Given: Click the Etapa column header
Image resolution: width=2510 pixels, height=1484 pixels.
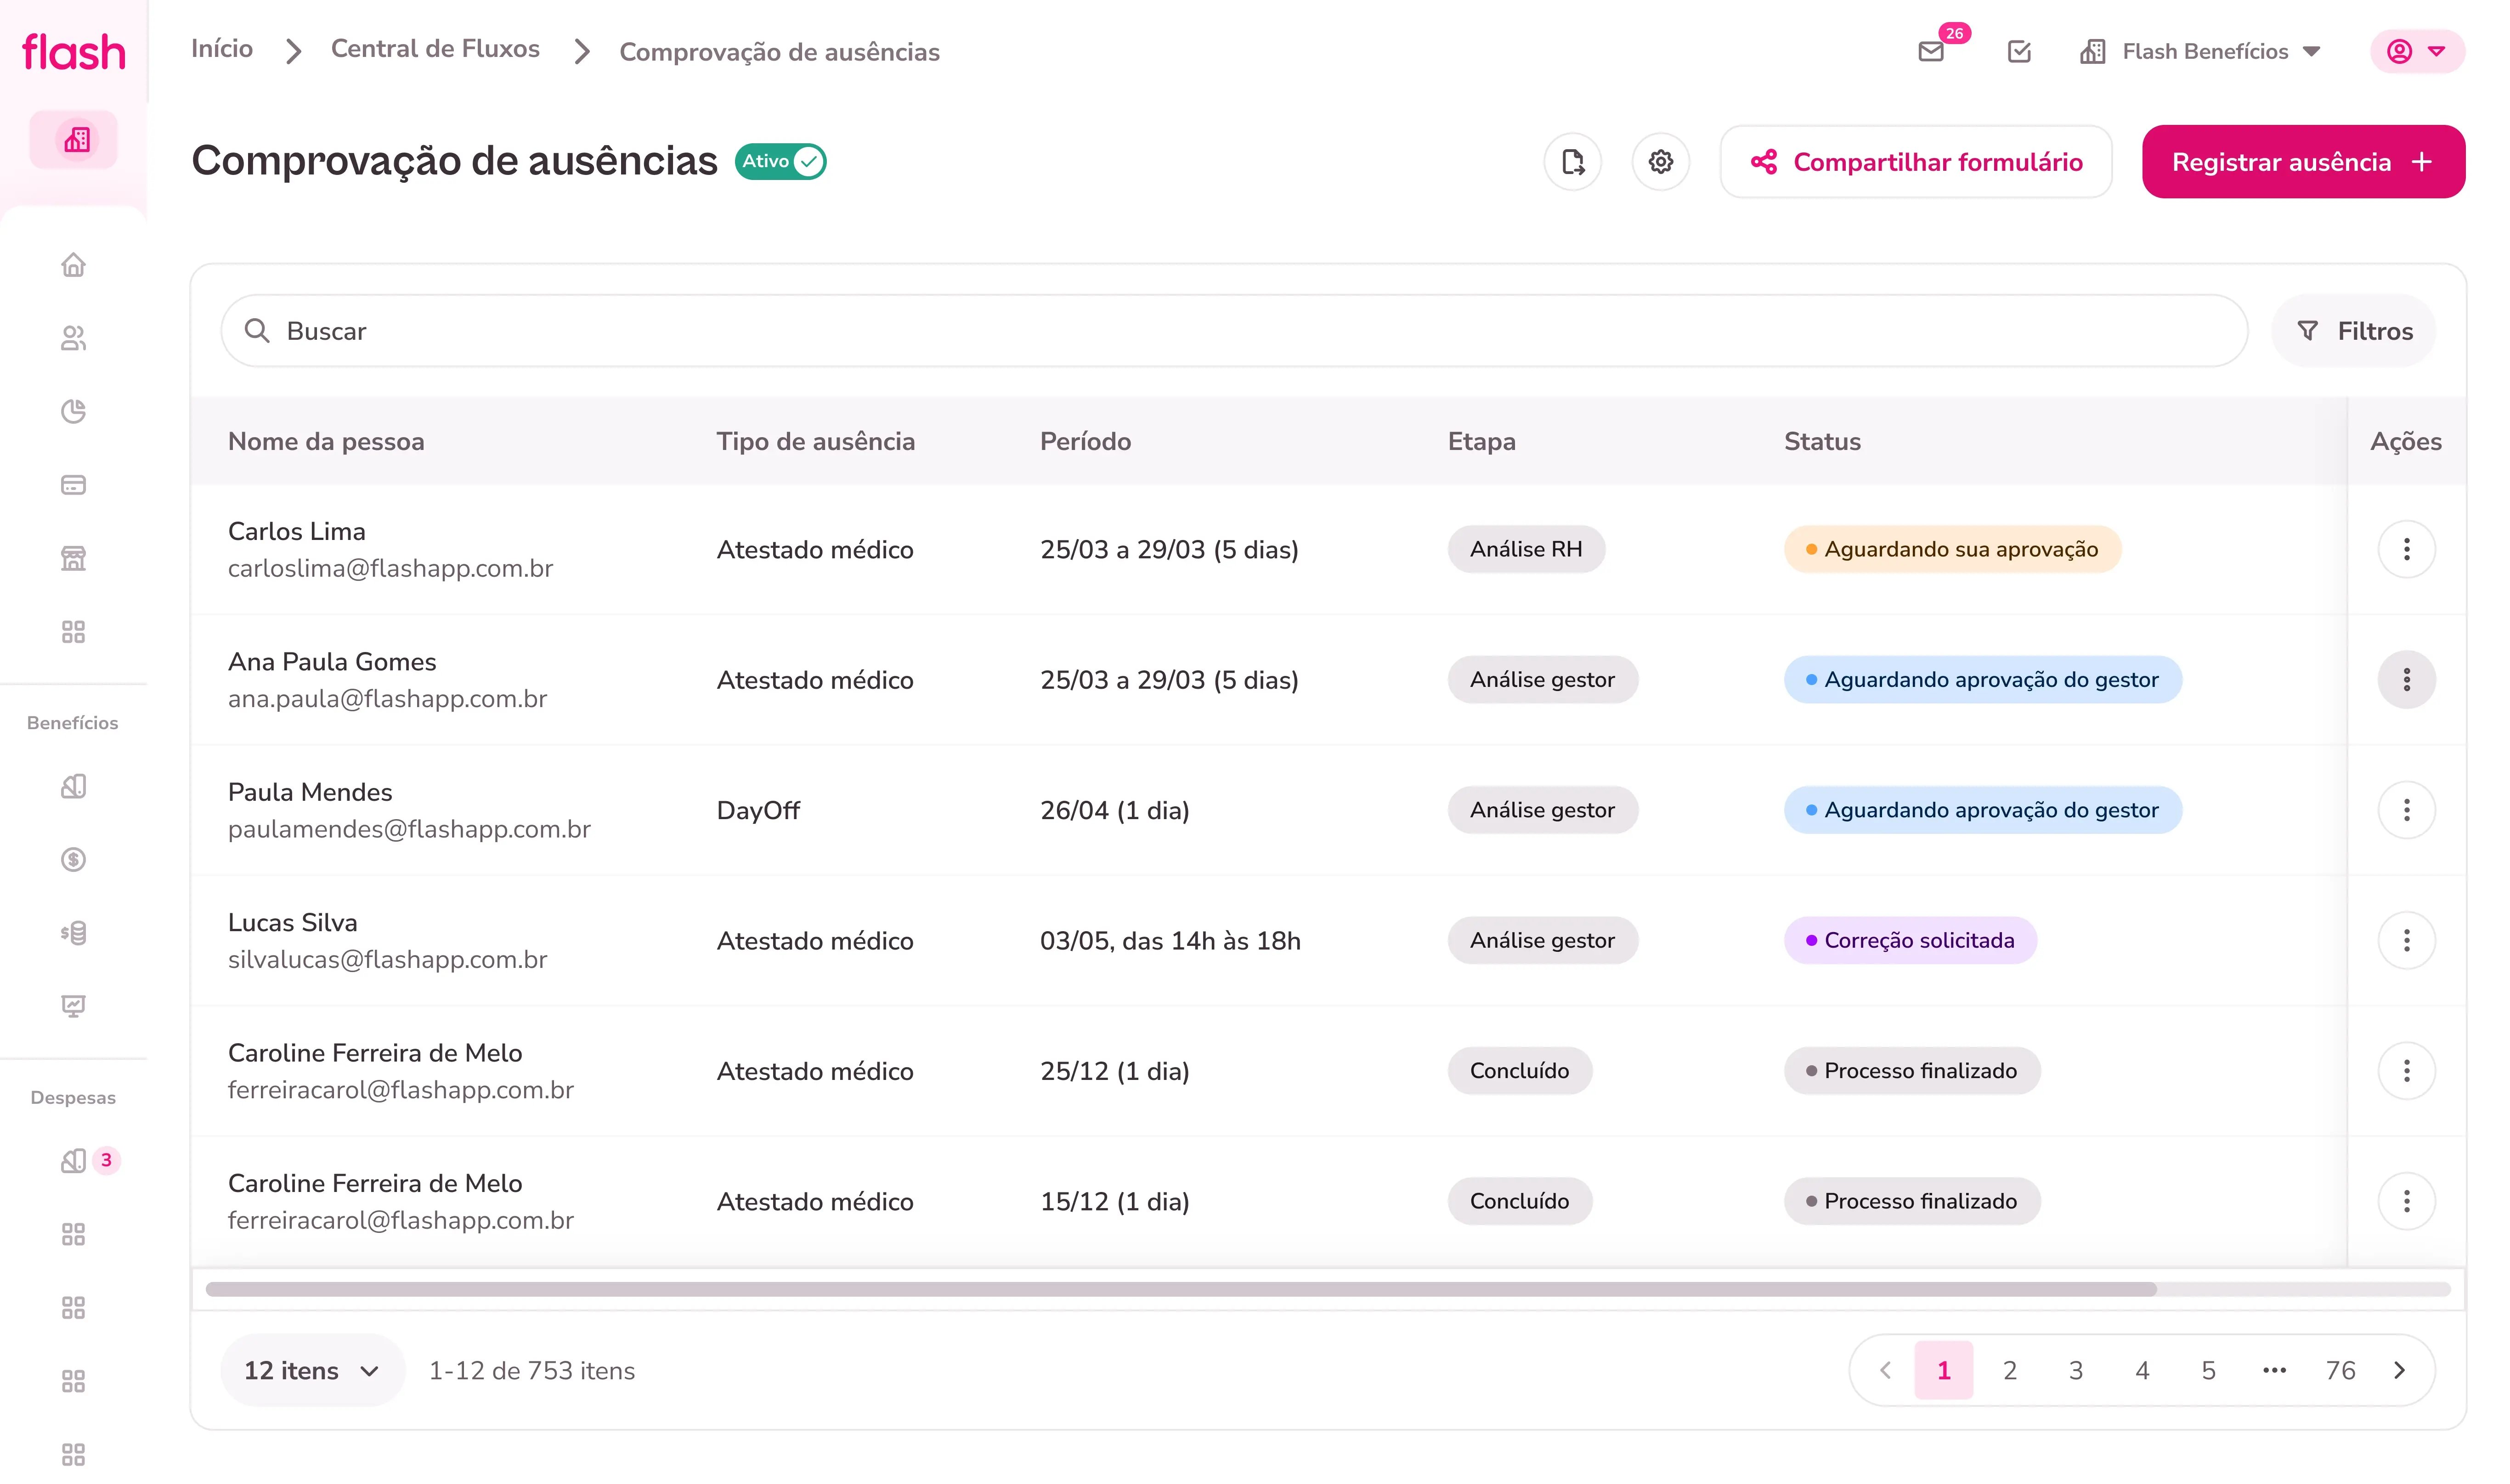Looking at the screenshot, I should click(x=1481, y=441).
